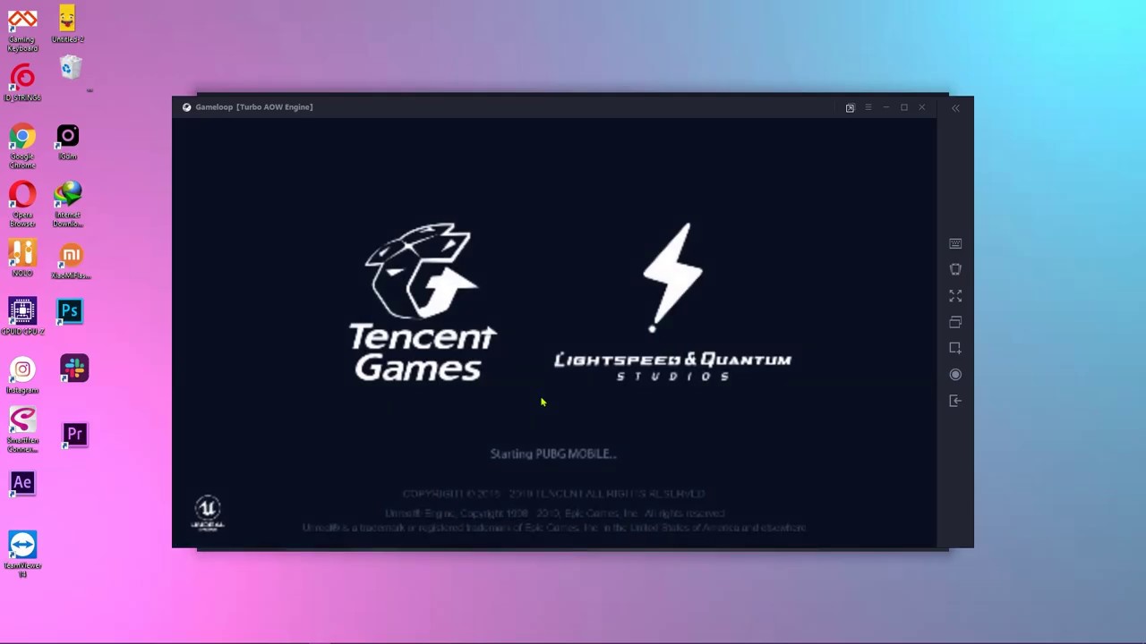Click the rotate screen icon in Gameloop sidebar
The height and width of the screenshot is (644, 1146).
(x=955, y=269)
